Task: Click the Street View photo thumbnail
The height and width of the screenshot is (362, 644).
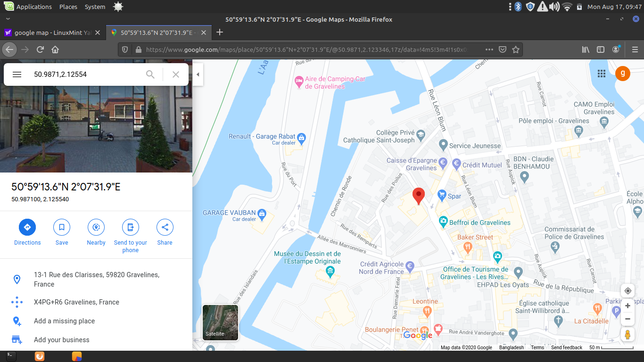Action: coord(96,129)
